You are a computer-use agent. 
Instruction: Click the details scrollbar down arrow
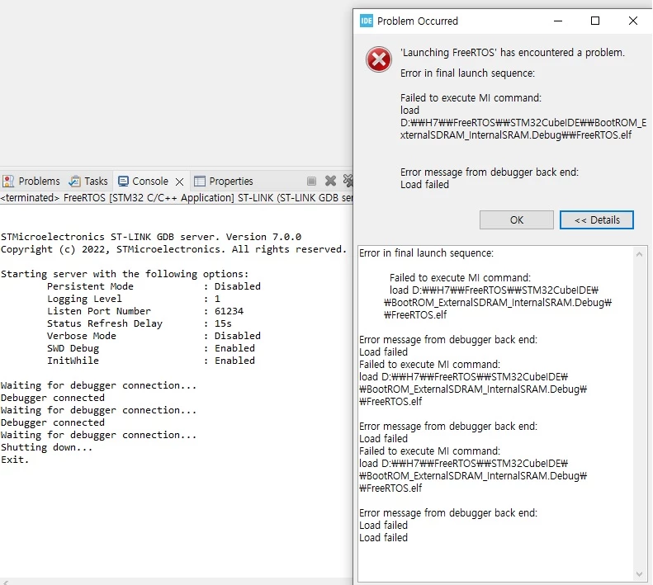[x=639, y=574]
